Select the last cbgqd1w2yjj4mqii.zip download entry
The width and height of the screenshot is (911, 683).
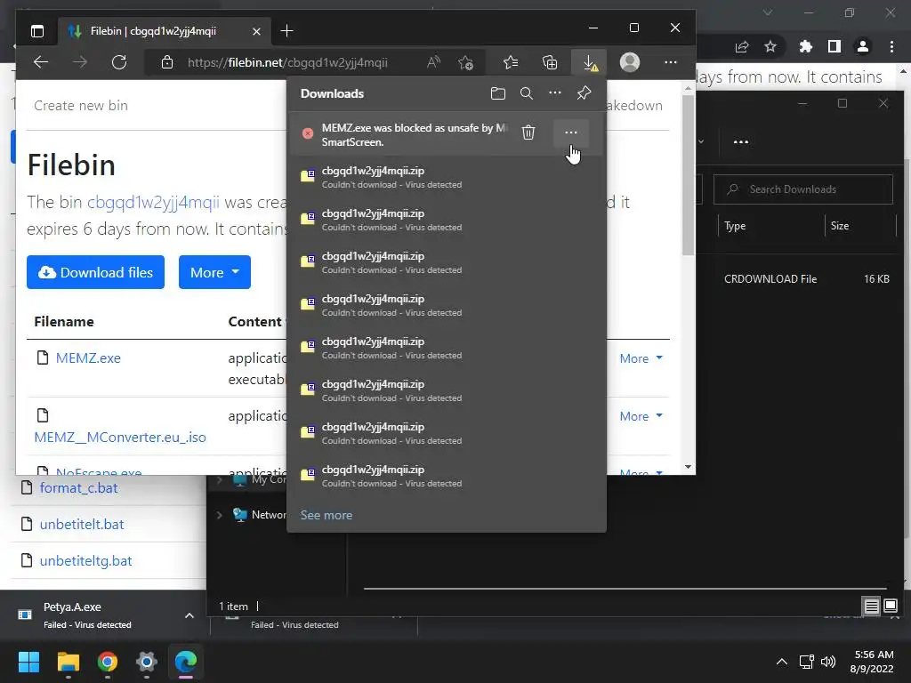pyautogui.click(x=447, y=476)
